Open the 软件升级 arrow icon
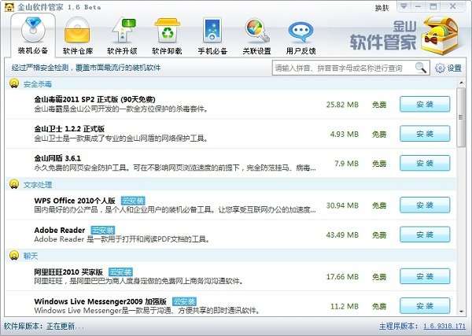This screenshot has width=472, height=336. pyautogui.click(x=123, y=30)
